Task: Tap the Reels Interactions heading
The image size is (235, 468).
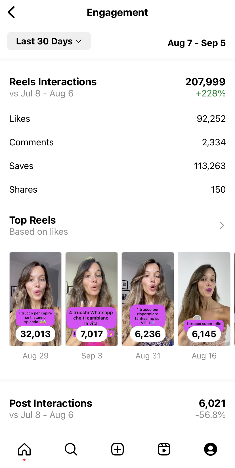Action: (x=53, y=82)
